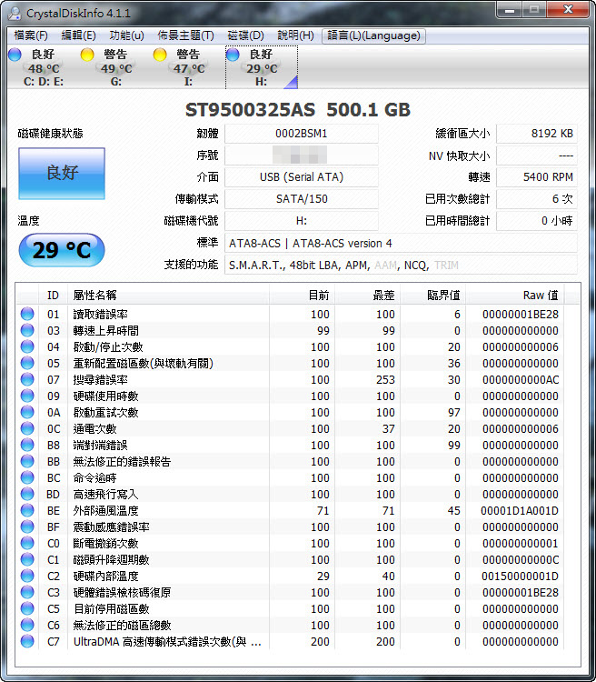Image resolution: width=596 pixels, height=682 pixels.
Task: Click the status orb on row C1
Action: [27, 559]
